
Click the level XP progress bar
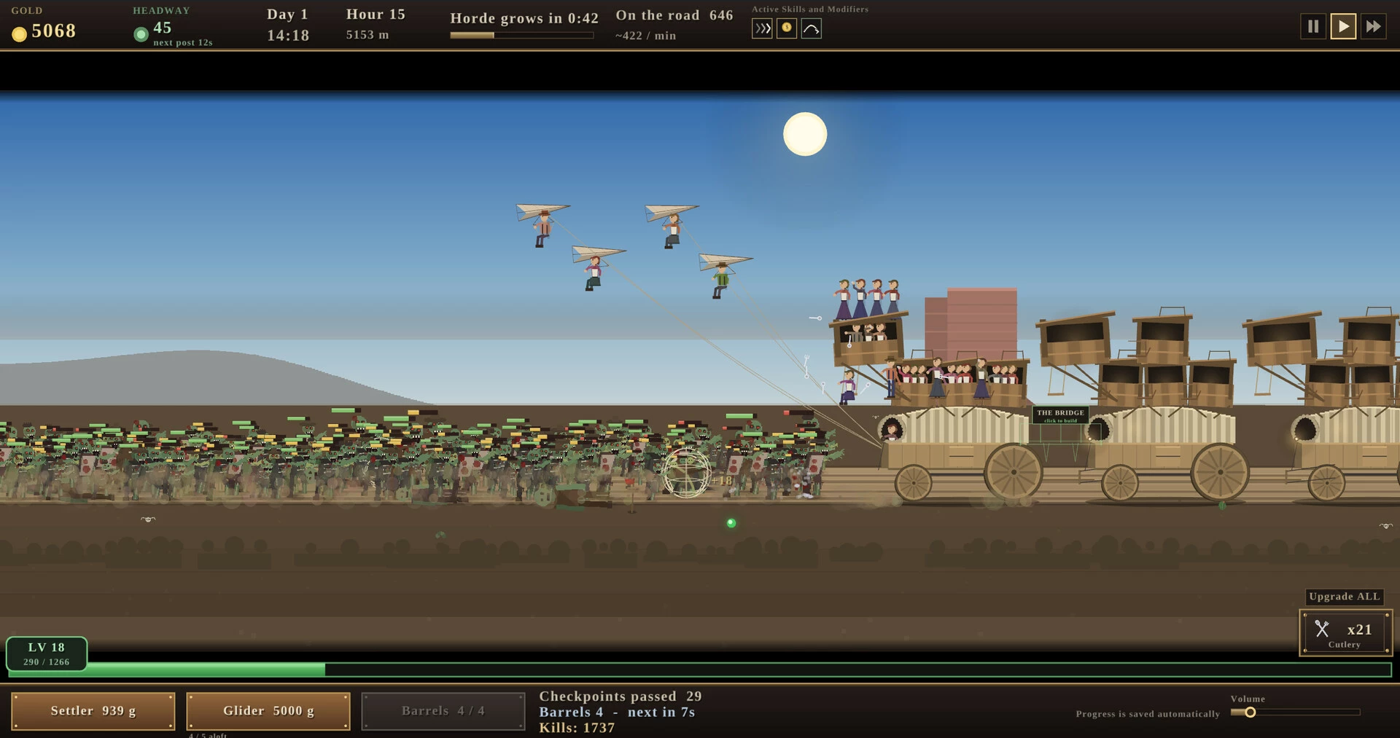coord(700,670)
